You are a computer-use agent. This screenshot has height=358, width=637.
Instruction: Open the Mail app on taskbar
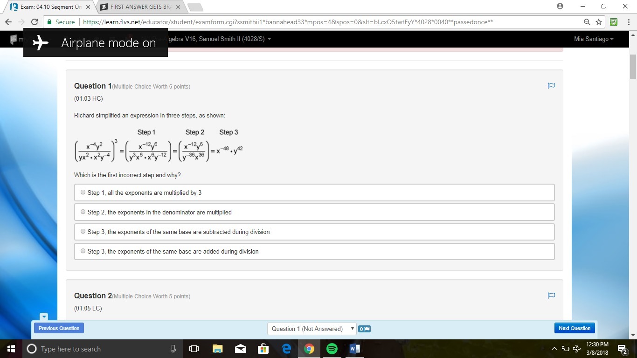coord(240,349)
